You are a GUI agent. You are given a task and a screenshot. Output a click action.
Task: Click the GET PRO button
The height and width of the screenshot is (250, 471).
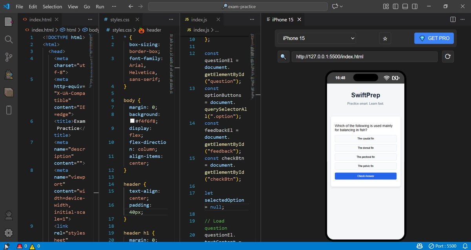point(434,38)
